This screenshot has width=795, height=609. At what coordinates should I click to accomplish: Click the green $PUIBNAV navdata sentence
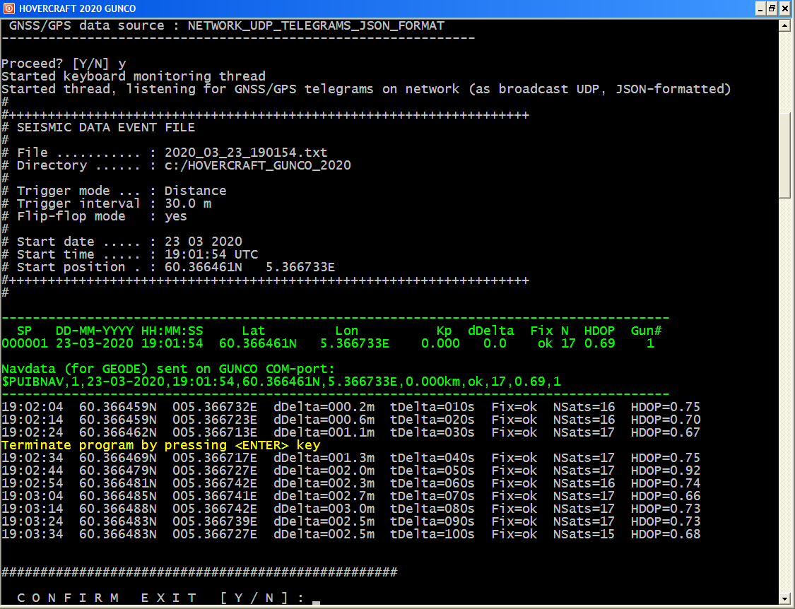coord(281,382)
